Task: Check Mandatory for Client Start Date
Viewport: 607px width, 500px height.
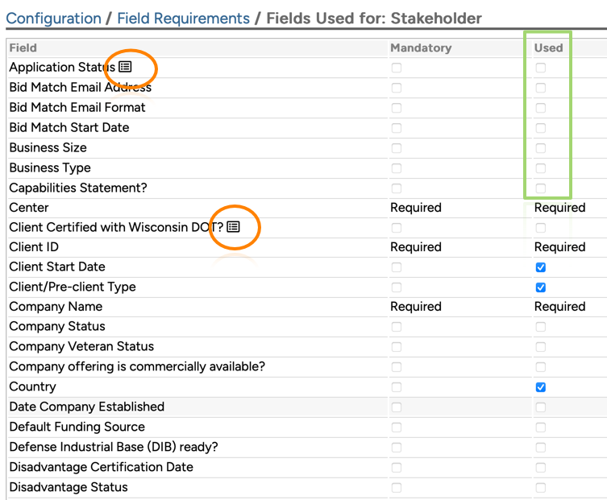Action: coord(396,267)
